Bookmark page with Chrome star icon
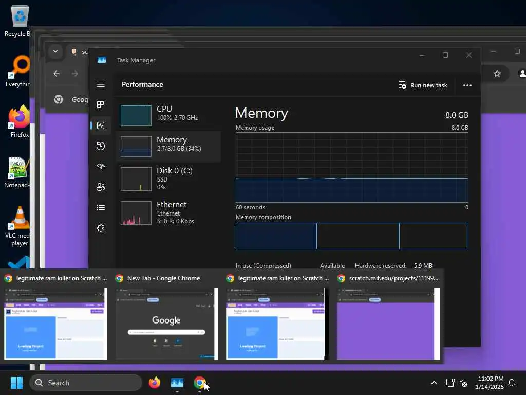Image resolution: width=526 pixels, height=395 pixels. point(497,74)
